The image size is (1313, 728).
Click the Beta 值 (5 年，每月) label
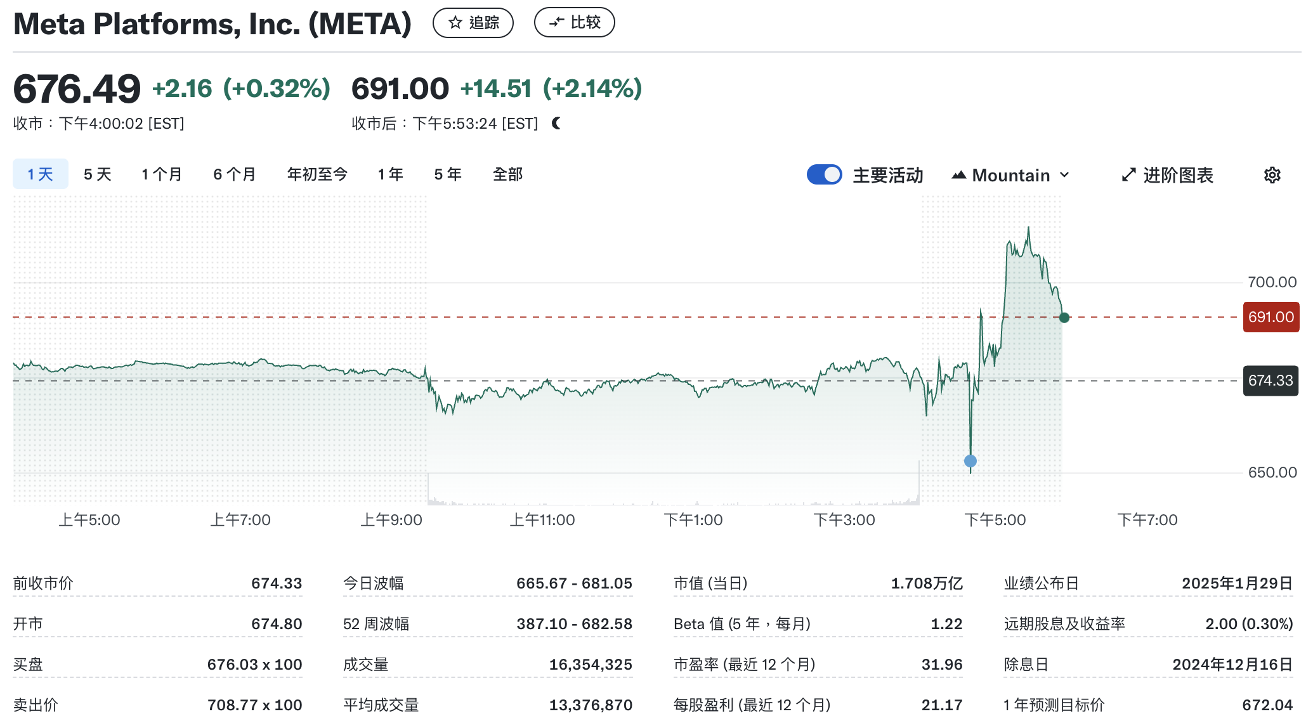pyautogui.click(x=742, y=624)
